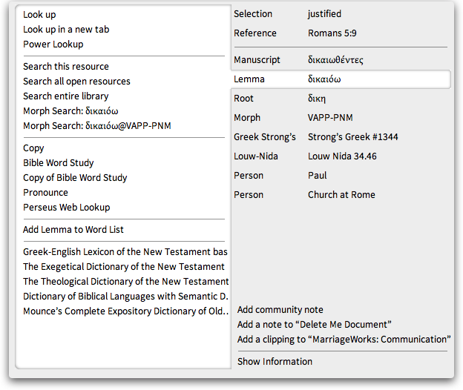Viewport: 463px width, 390px height.
Task: Open "Copy of Bible Word Study"
Action: (x=75, y=178)
